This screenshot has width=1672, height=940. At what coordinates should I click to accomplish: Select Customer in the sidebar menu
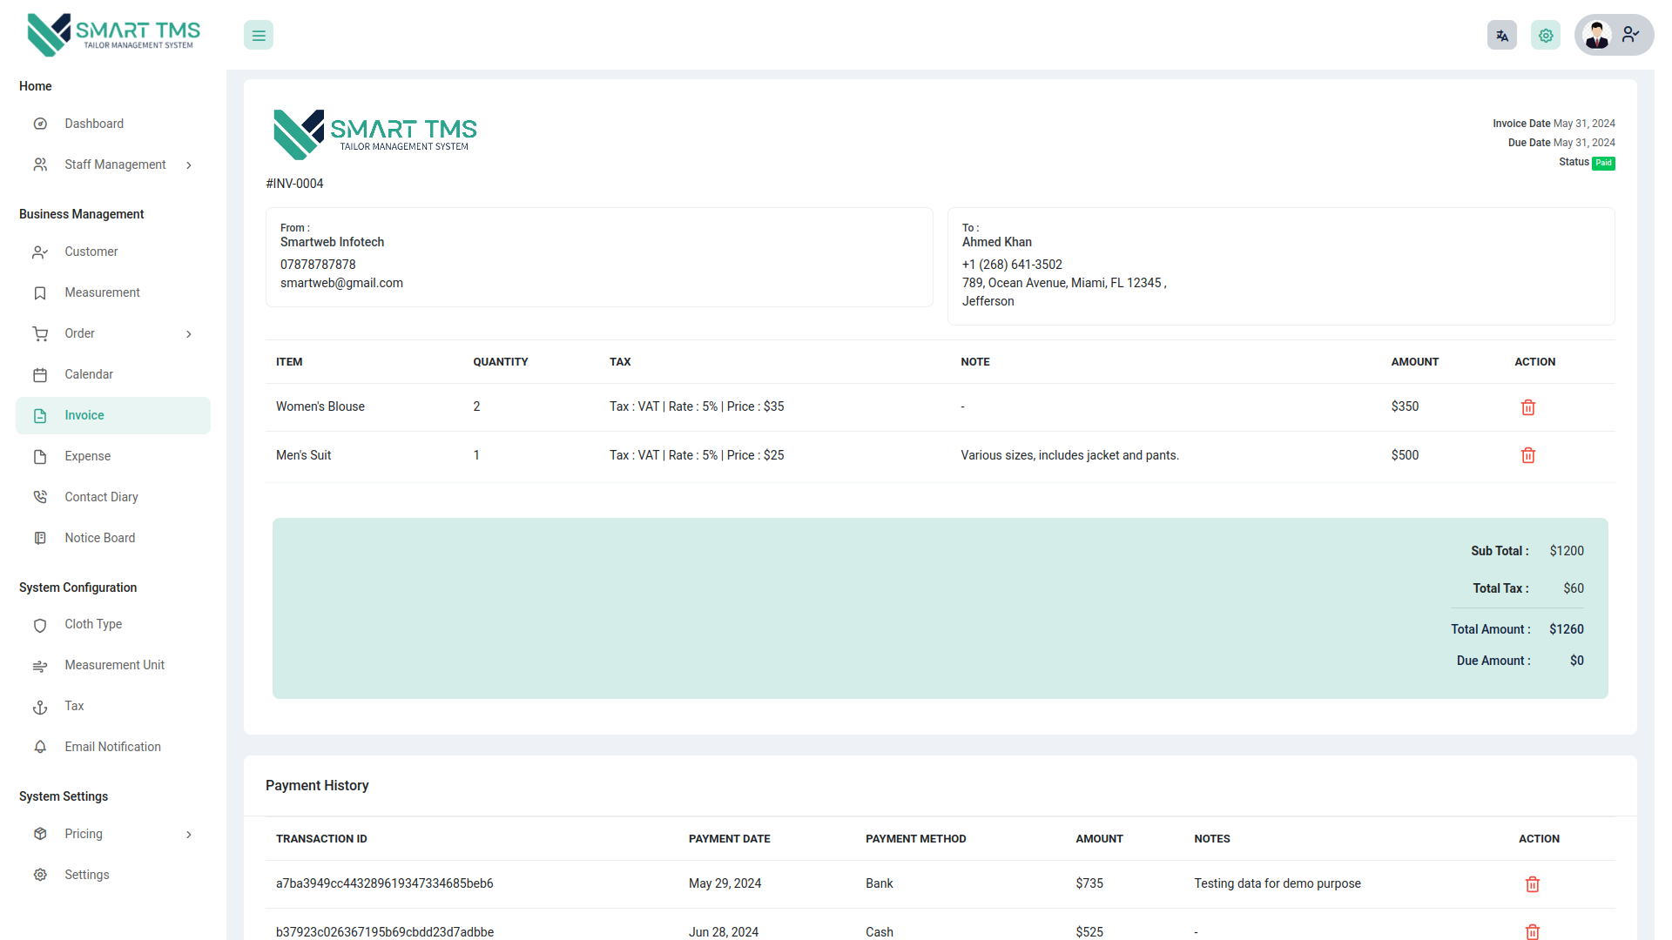pyautogui.click(x=91, y=252)
